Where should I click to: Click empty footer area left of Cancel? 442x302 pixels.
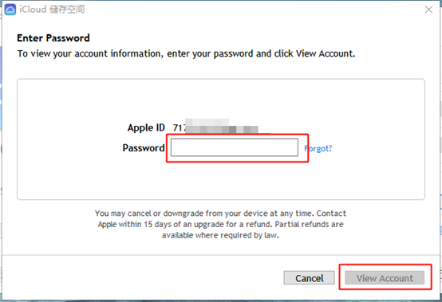(141, 278)
